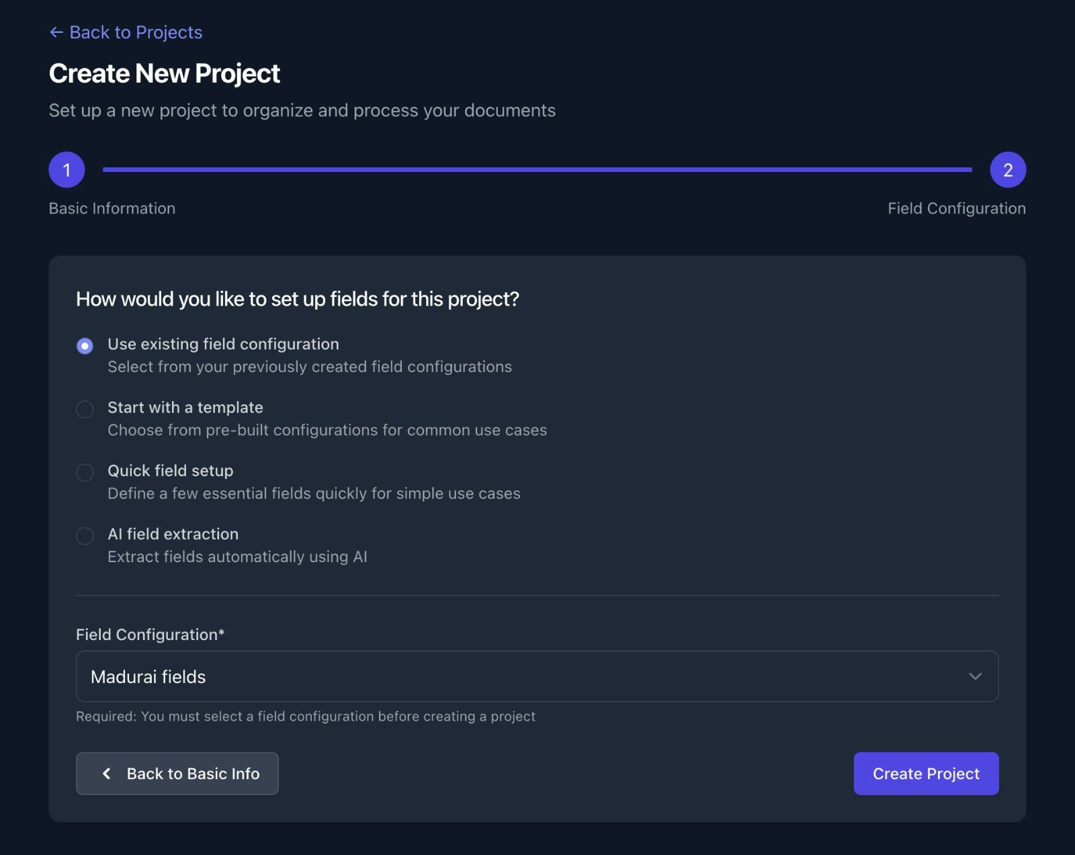Select the 'Use existing field configuration' radio button
1075x855 pixels.
pos(85,346)
